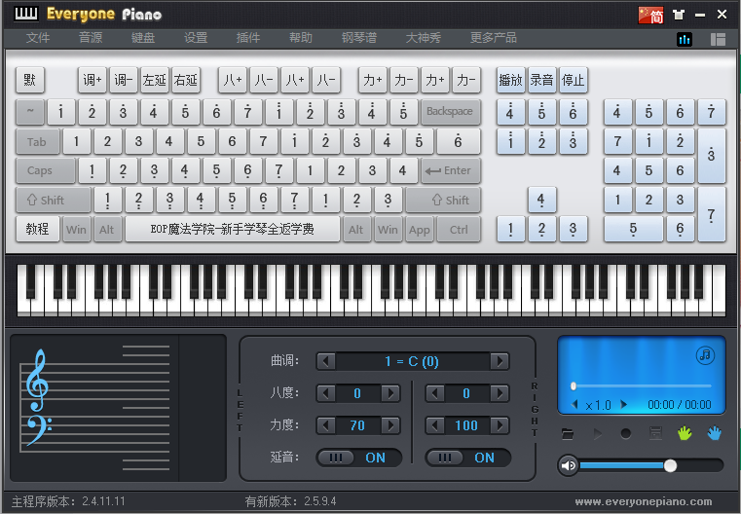The height and width of the screenshot is (514, 741).
Task: Decrease playback speed with left arrow near x1.0
Action: click(574, 404)
